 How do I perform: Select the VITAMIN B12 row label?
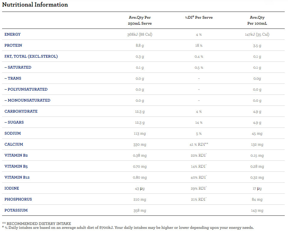pos(17,177)
